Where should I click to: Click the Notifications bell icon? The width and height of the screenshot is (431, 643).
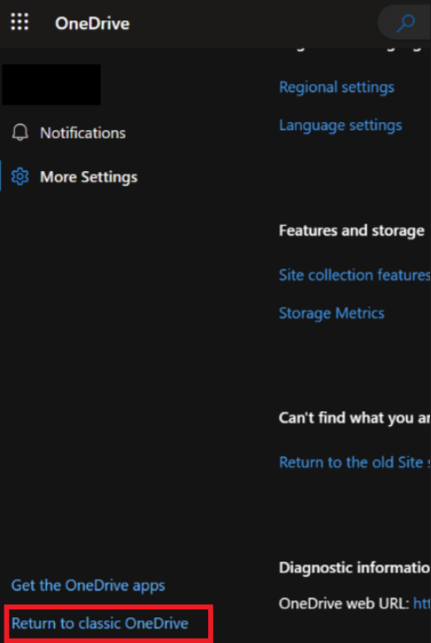[20, 133]
